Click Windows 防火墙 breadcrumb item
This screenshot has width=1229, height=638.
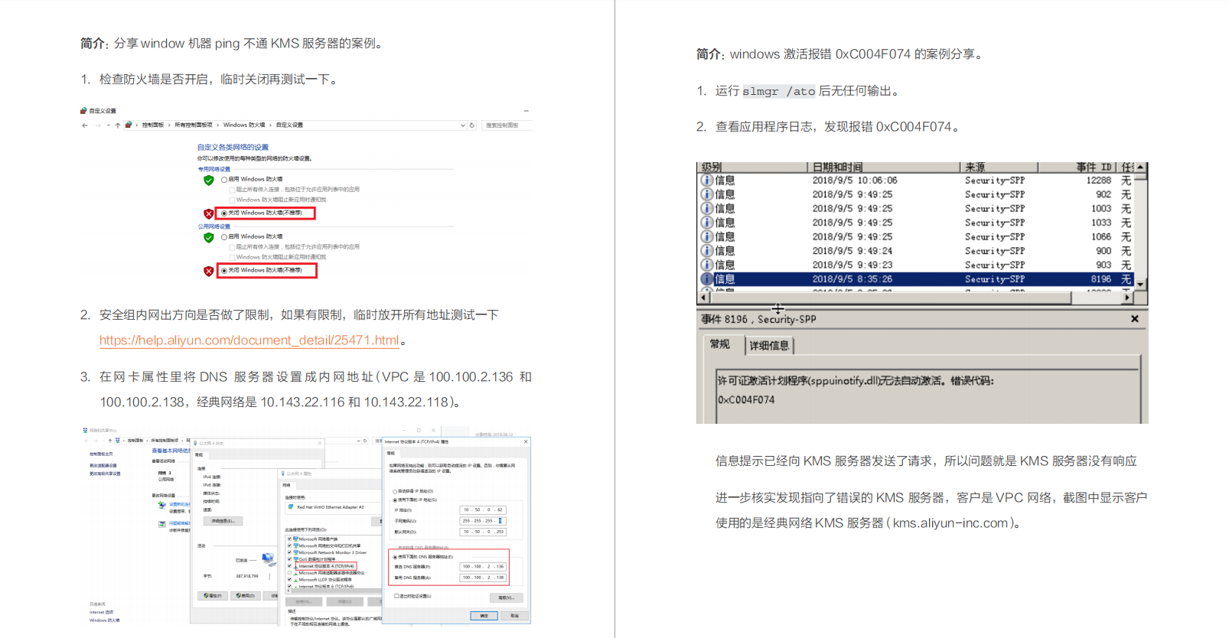(244, 125)
